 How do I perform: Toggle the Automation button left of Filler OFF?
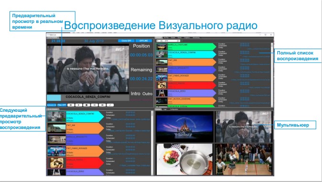pyautogui.click(x=52, y=105)
